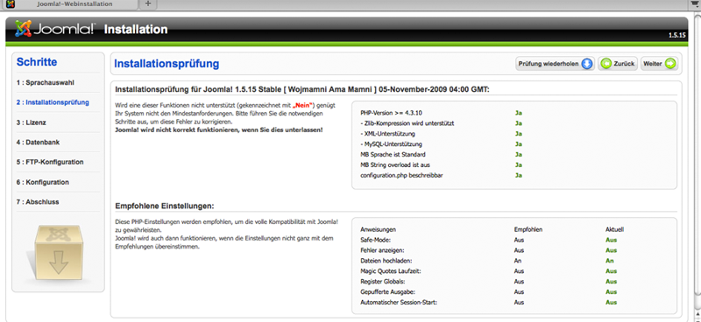Click the Ja value for PHP-Version
The width and height of the screenshot is (701, 322).
519,113
